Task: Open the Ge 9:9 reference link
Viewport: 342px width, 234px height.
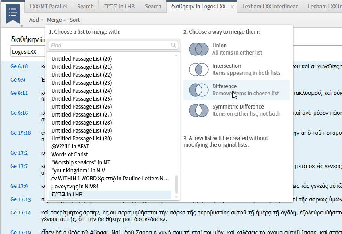Action: [x=18, y=80]
